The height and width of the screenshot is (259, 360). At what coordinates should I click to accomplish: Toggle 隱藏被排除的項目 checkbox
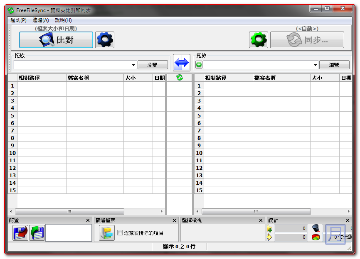[120, 233]
